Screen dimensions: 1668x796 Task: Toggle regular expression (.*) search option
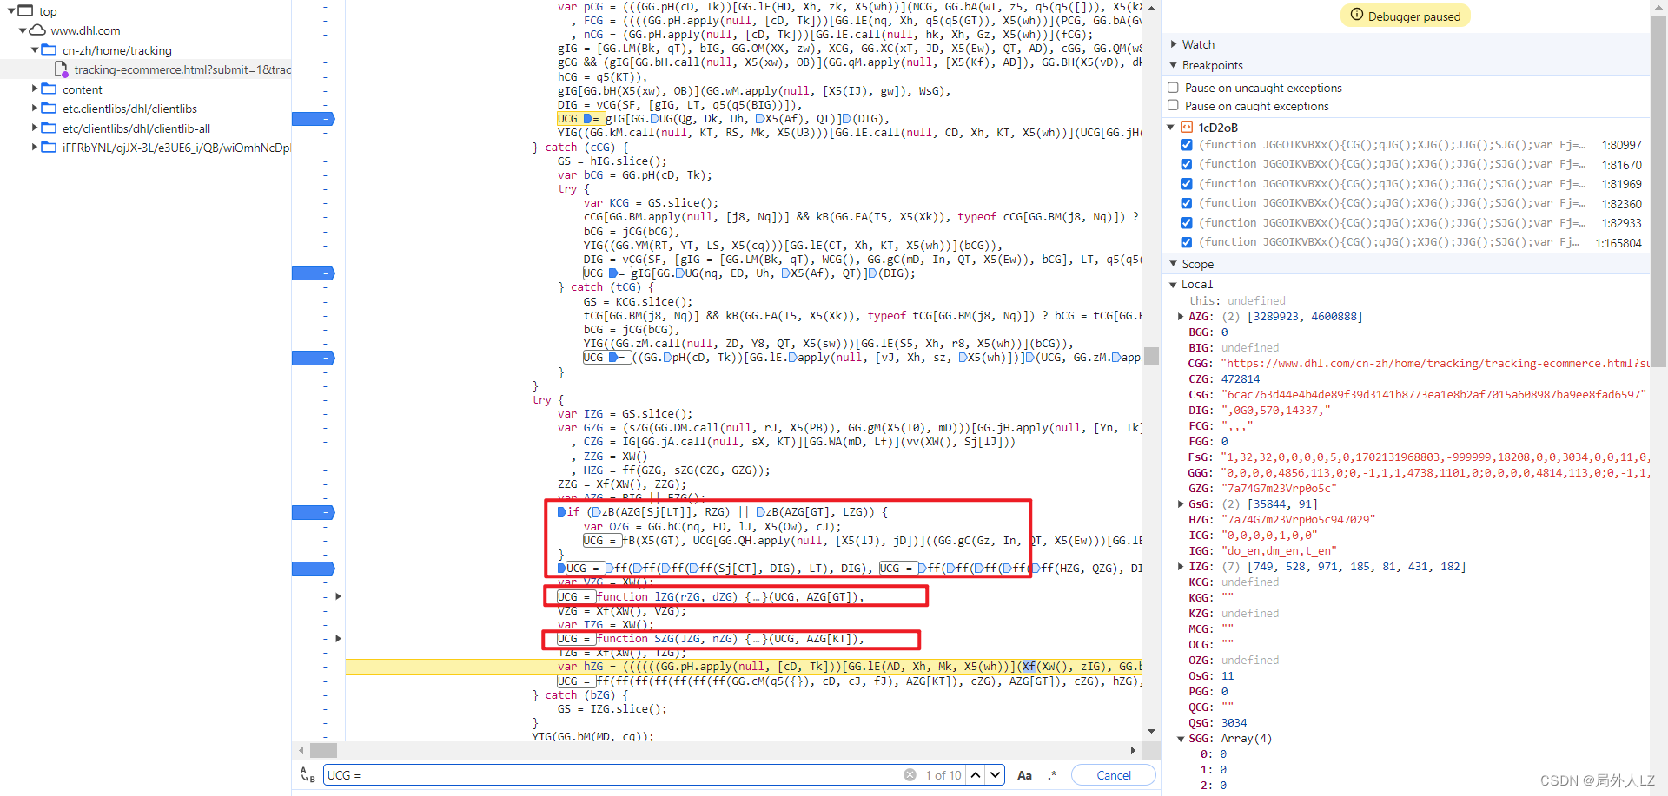1052,775
